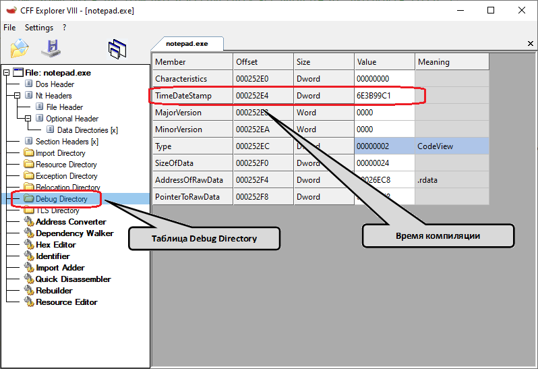Launch the Identifier tool

click(x=53, y=256)
